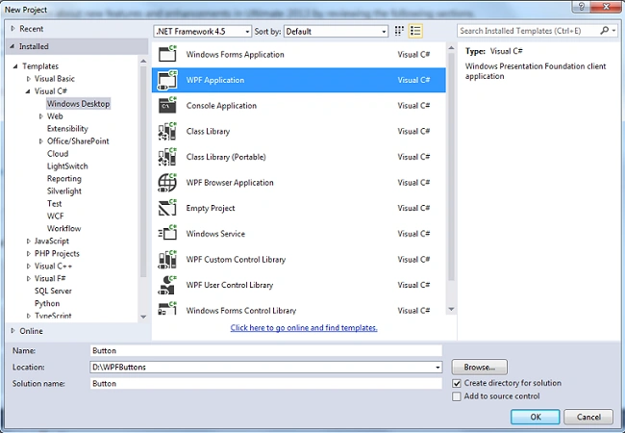Open the Sort by Default dropdown
This screenshot has width=625, height=433.
(336, 31)
